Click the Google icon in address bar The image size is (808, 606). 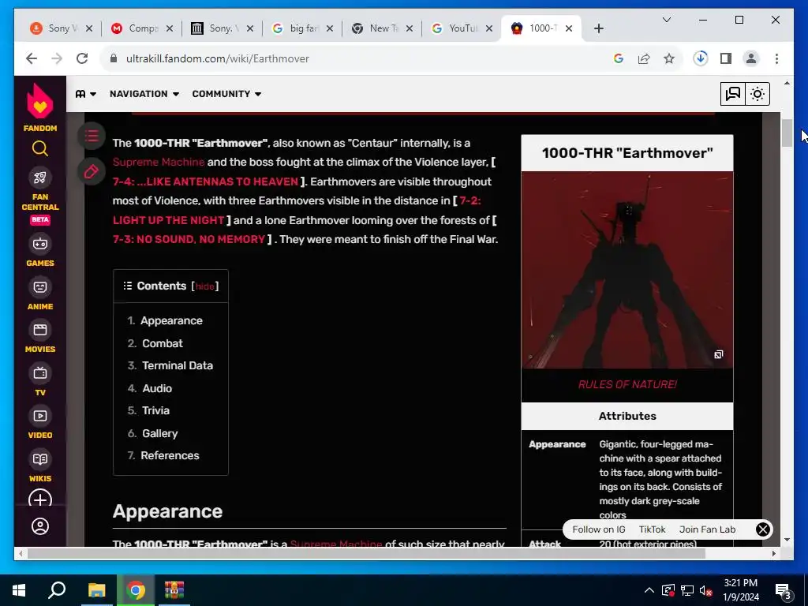pyautogui.click(x=619, y=58)
